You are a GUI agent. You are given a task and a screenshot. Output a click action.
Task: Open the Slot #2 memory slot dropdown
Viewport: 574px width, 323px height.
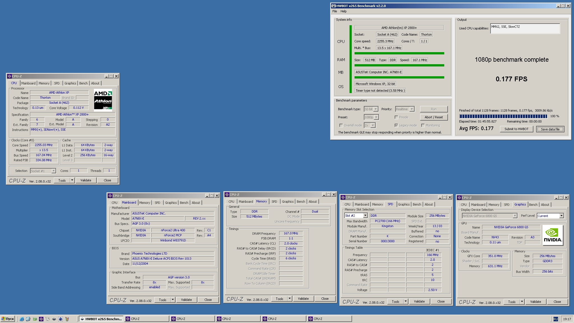click(356, 216)
